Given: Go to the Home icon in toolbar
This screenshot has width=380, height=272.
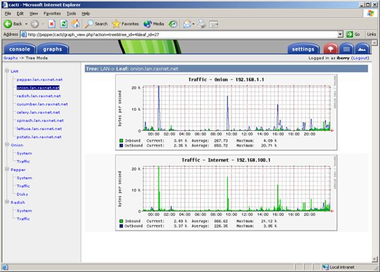Looking at the screenshot, I should point(75,23).
